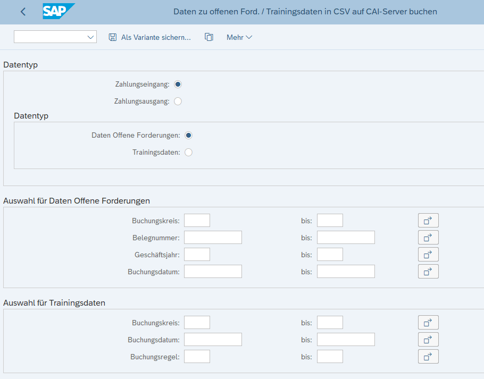Click Buchungskreis field under Offene Forderungen

tap(197, 220)
